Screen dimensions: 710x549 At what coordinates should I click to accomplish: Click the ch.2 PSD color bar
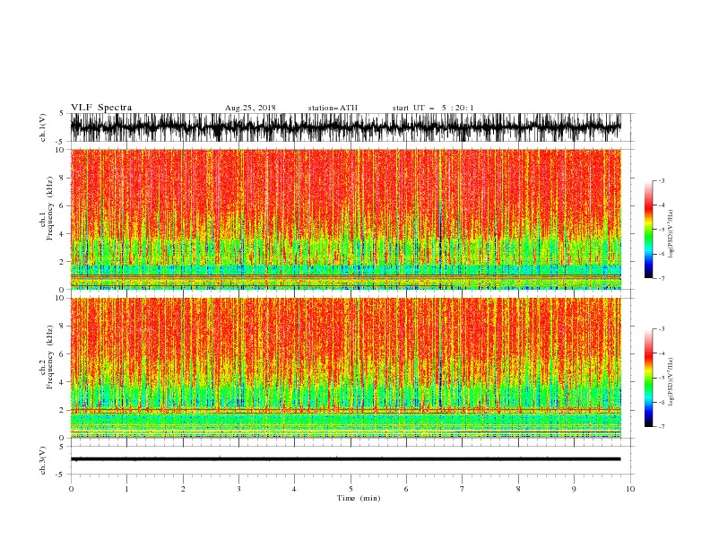point(648,378)
